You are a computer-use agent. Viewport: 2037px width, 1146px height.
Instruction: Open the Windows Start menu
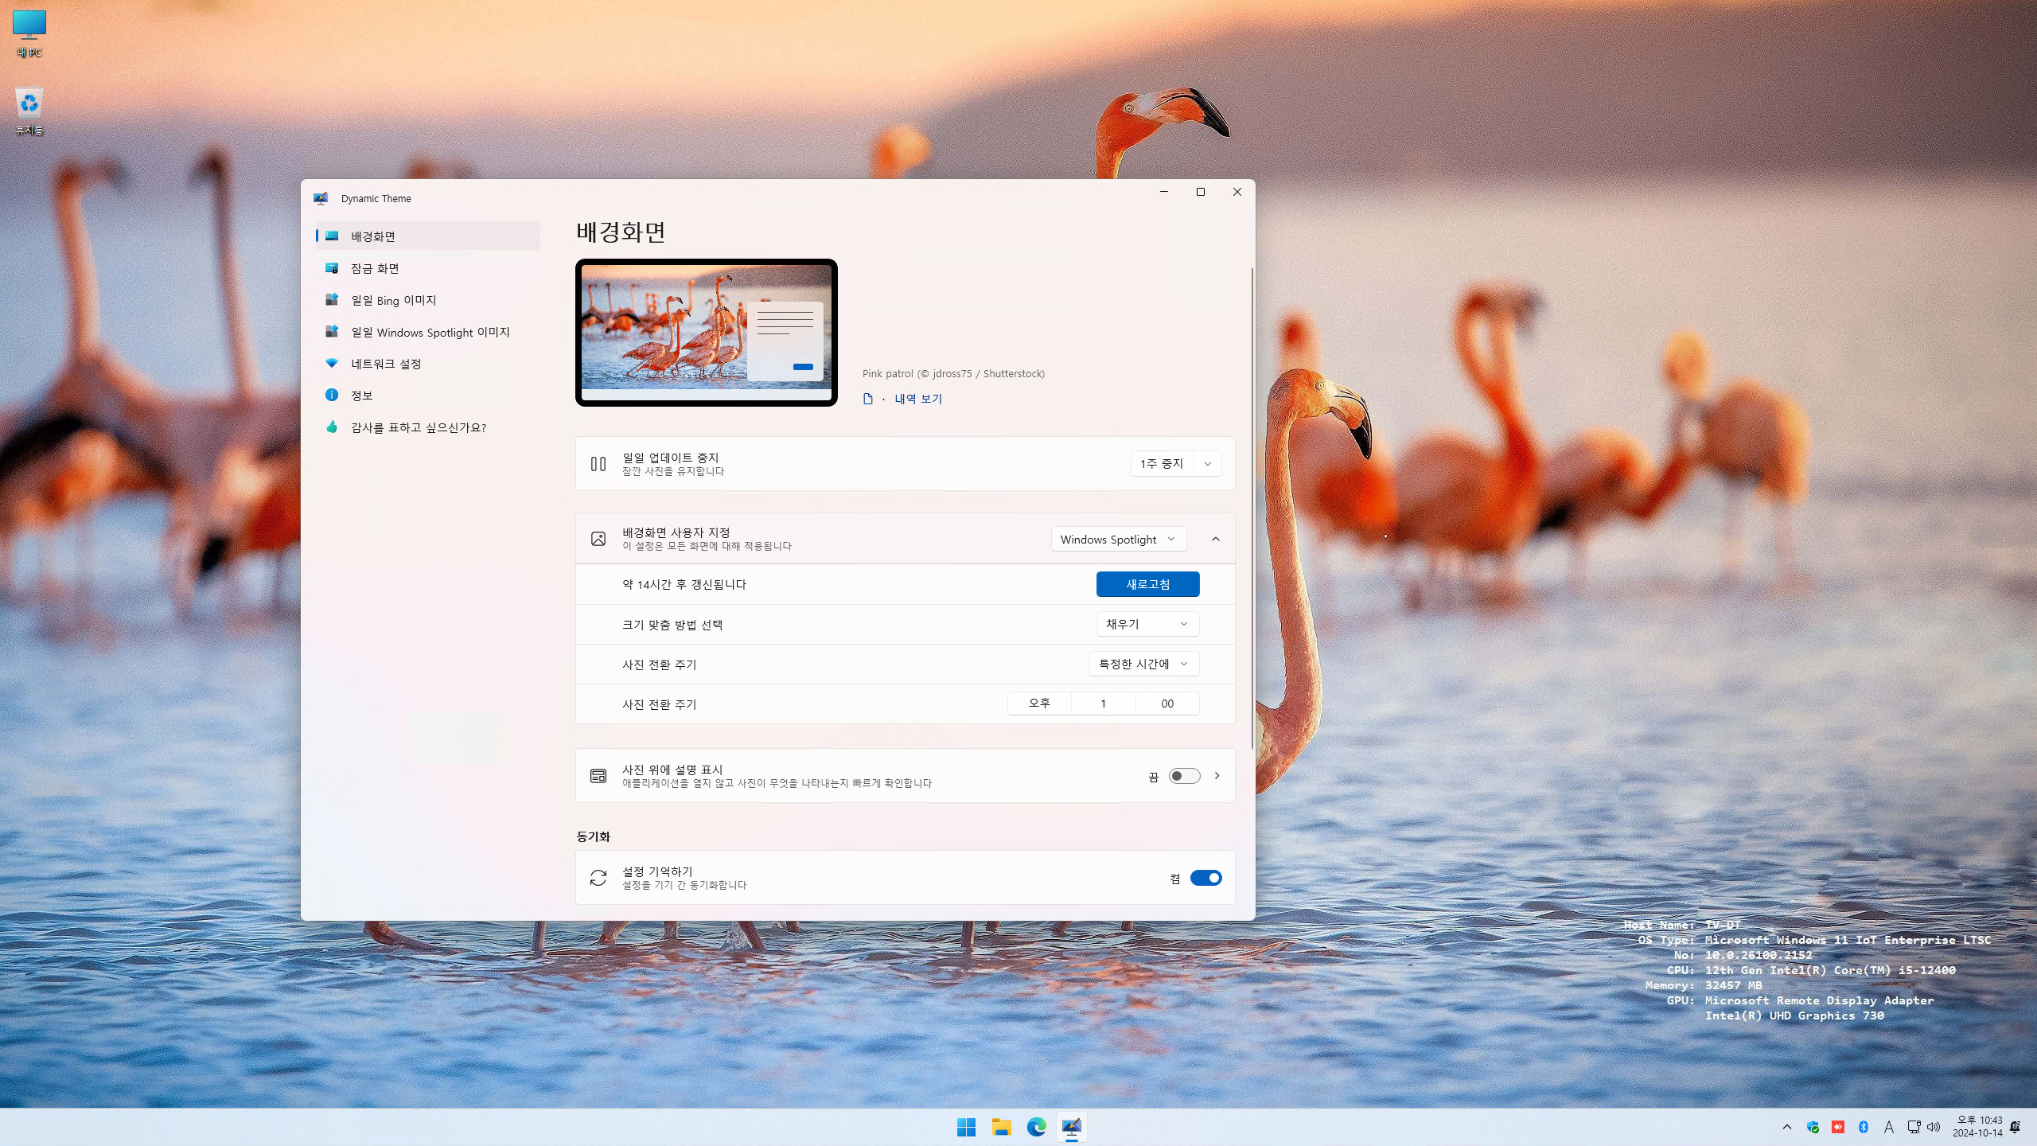pos(966,1127)
